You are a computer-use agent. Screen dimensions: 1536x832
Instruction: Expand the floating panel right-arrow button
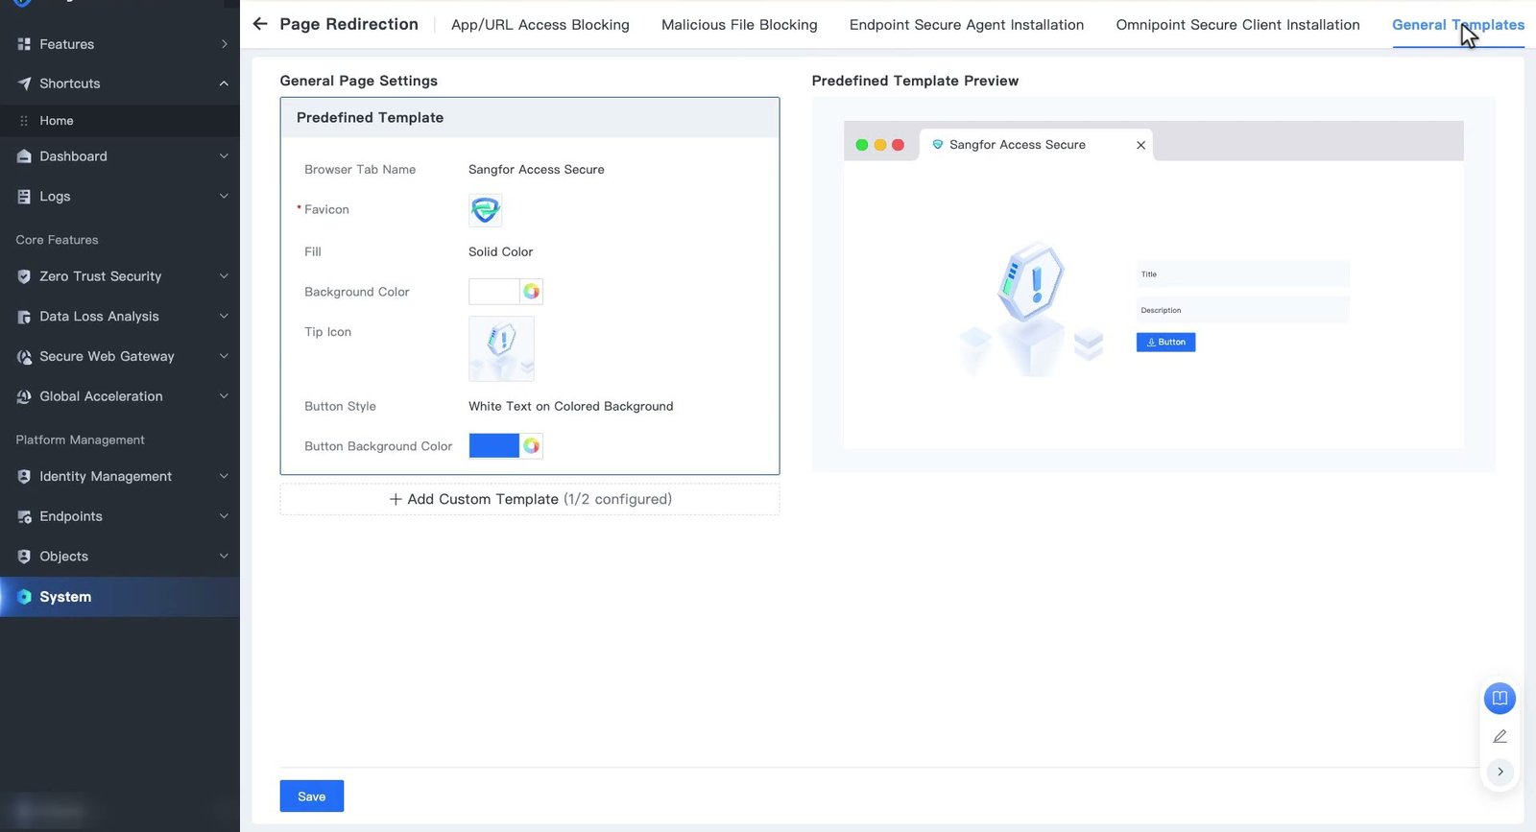[x=1500, y=772]
